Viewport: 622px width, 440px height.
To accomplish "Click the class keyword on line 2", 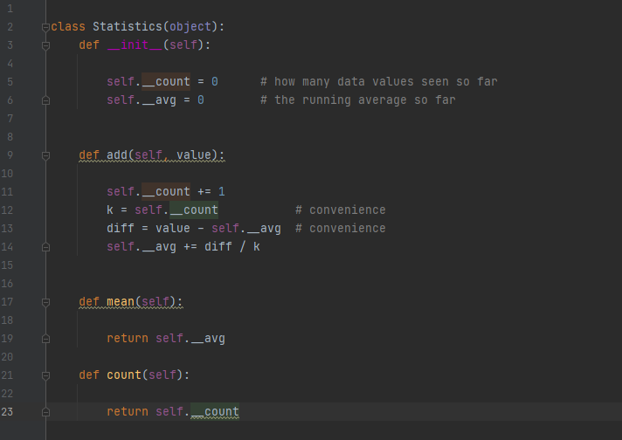I will click(68, 26).
